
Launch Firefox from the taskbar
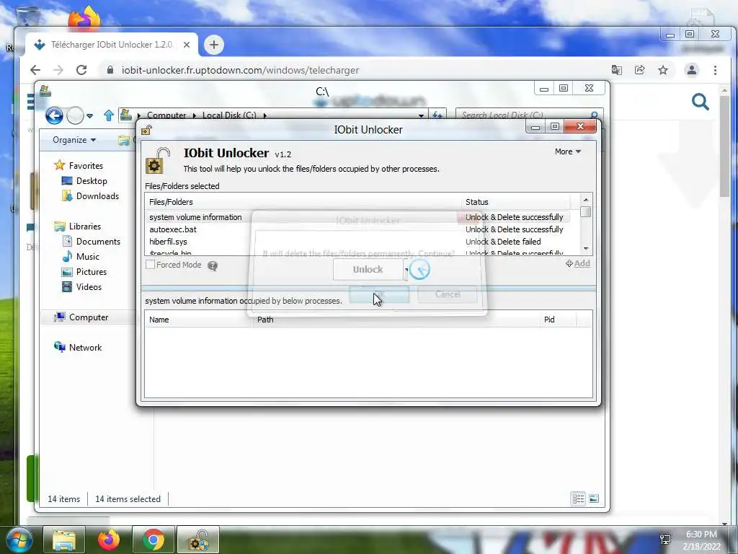point(109,540)
